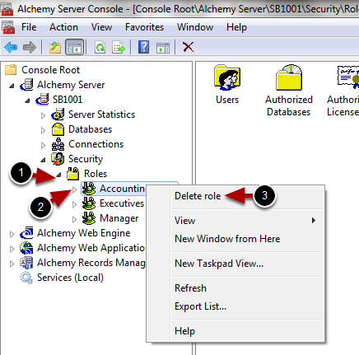The image size is (359, 355).
Task: Expand the Server Statistics node
Action: (43, 115)
